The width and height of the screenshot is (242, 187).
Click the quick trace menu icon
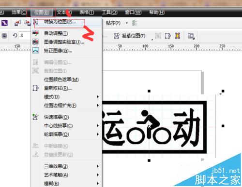click(x=35, y=117)
